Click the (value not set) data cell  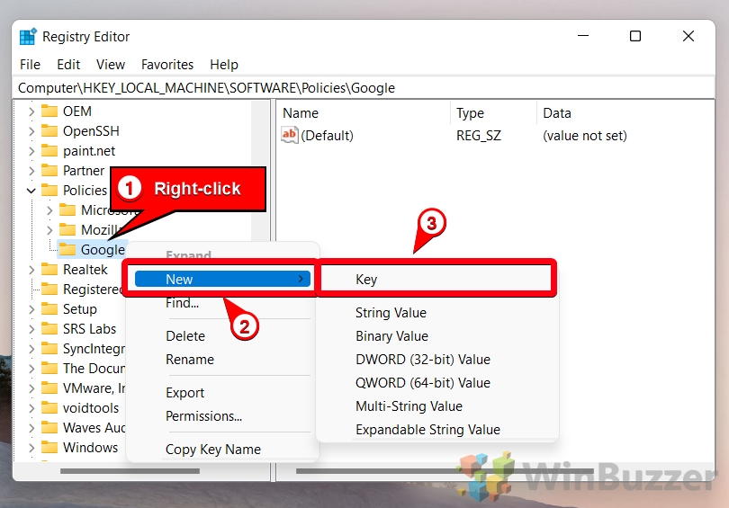point(584,136)
